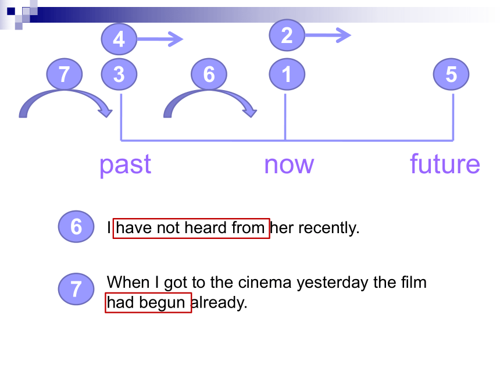This screenshot has width=500, height=375.
Task: Click the text 'her recently.'
Action: pyautogui.click(x=316, y=228)
